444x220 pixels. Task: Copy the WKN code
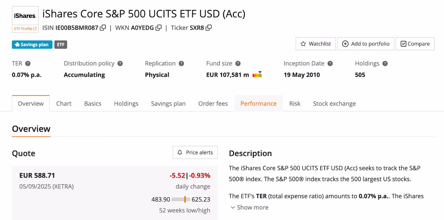(158, 27)
